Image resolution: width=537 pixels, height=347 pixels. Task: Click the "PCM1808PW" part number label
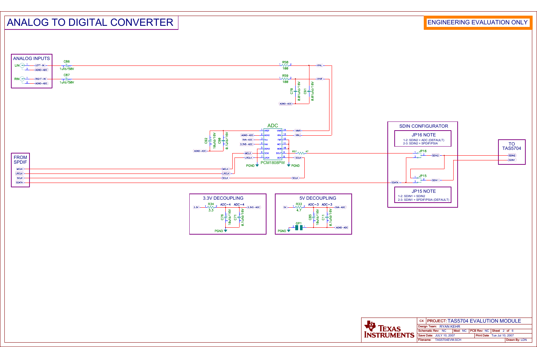coord(273,163)
